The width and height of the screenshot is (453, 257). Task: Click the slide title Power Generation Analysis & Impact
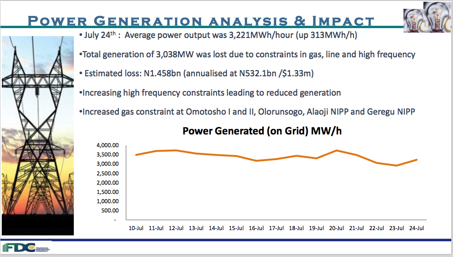click(201, 21)
